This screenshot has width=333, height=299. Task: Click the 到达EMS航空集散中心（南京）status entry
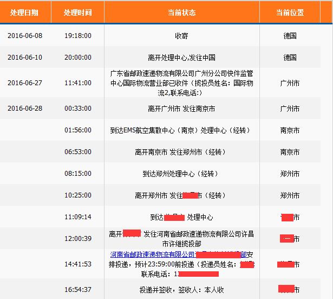tap(181, 130)
